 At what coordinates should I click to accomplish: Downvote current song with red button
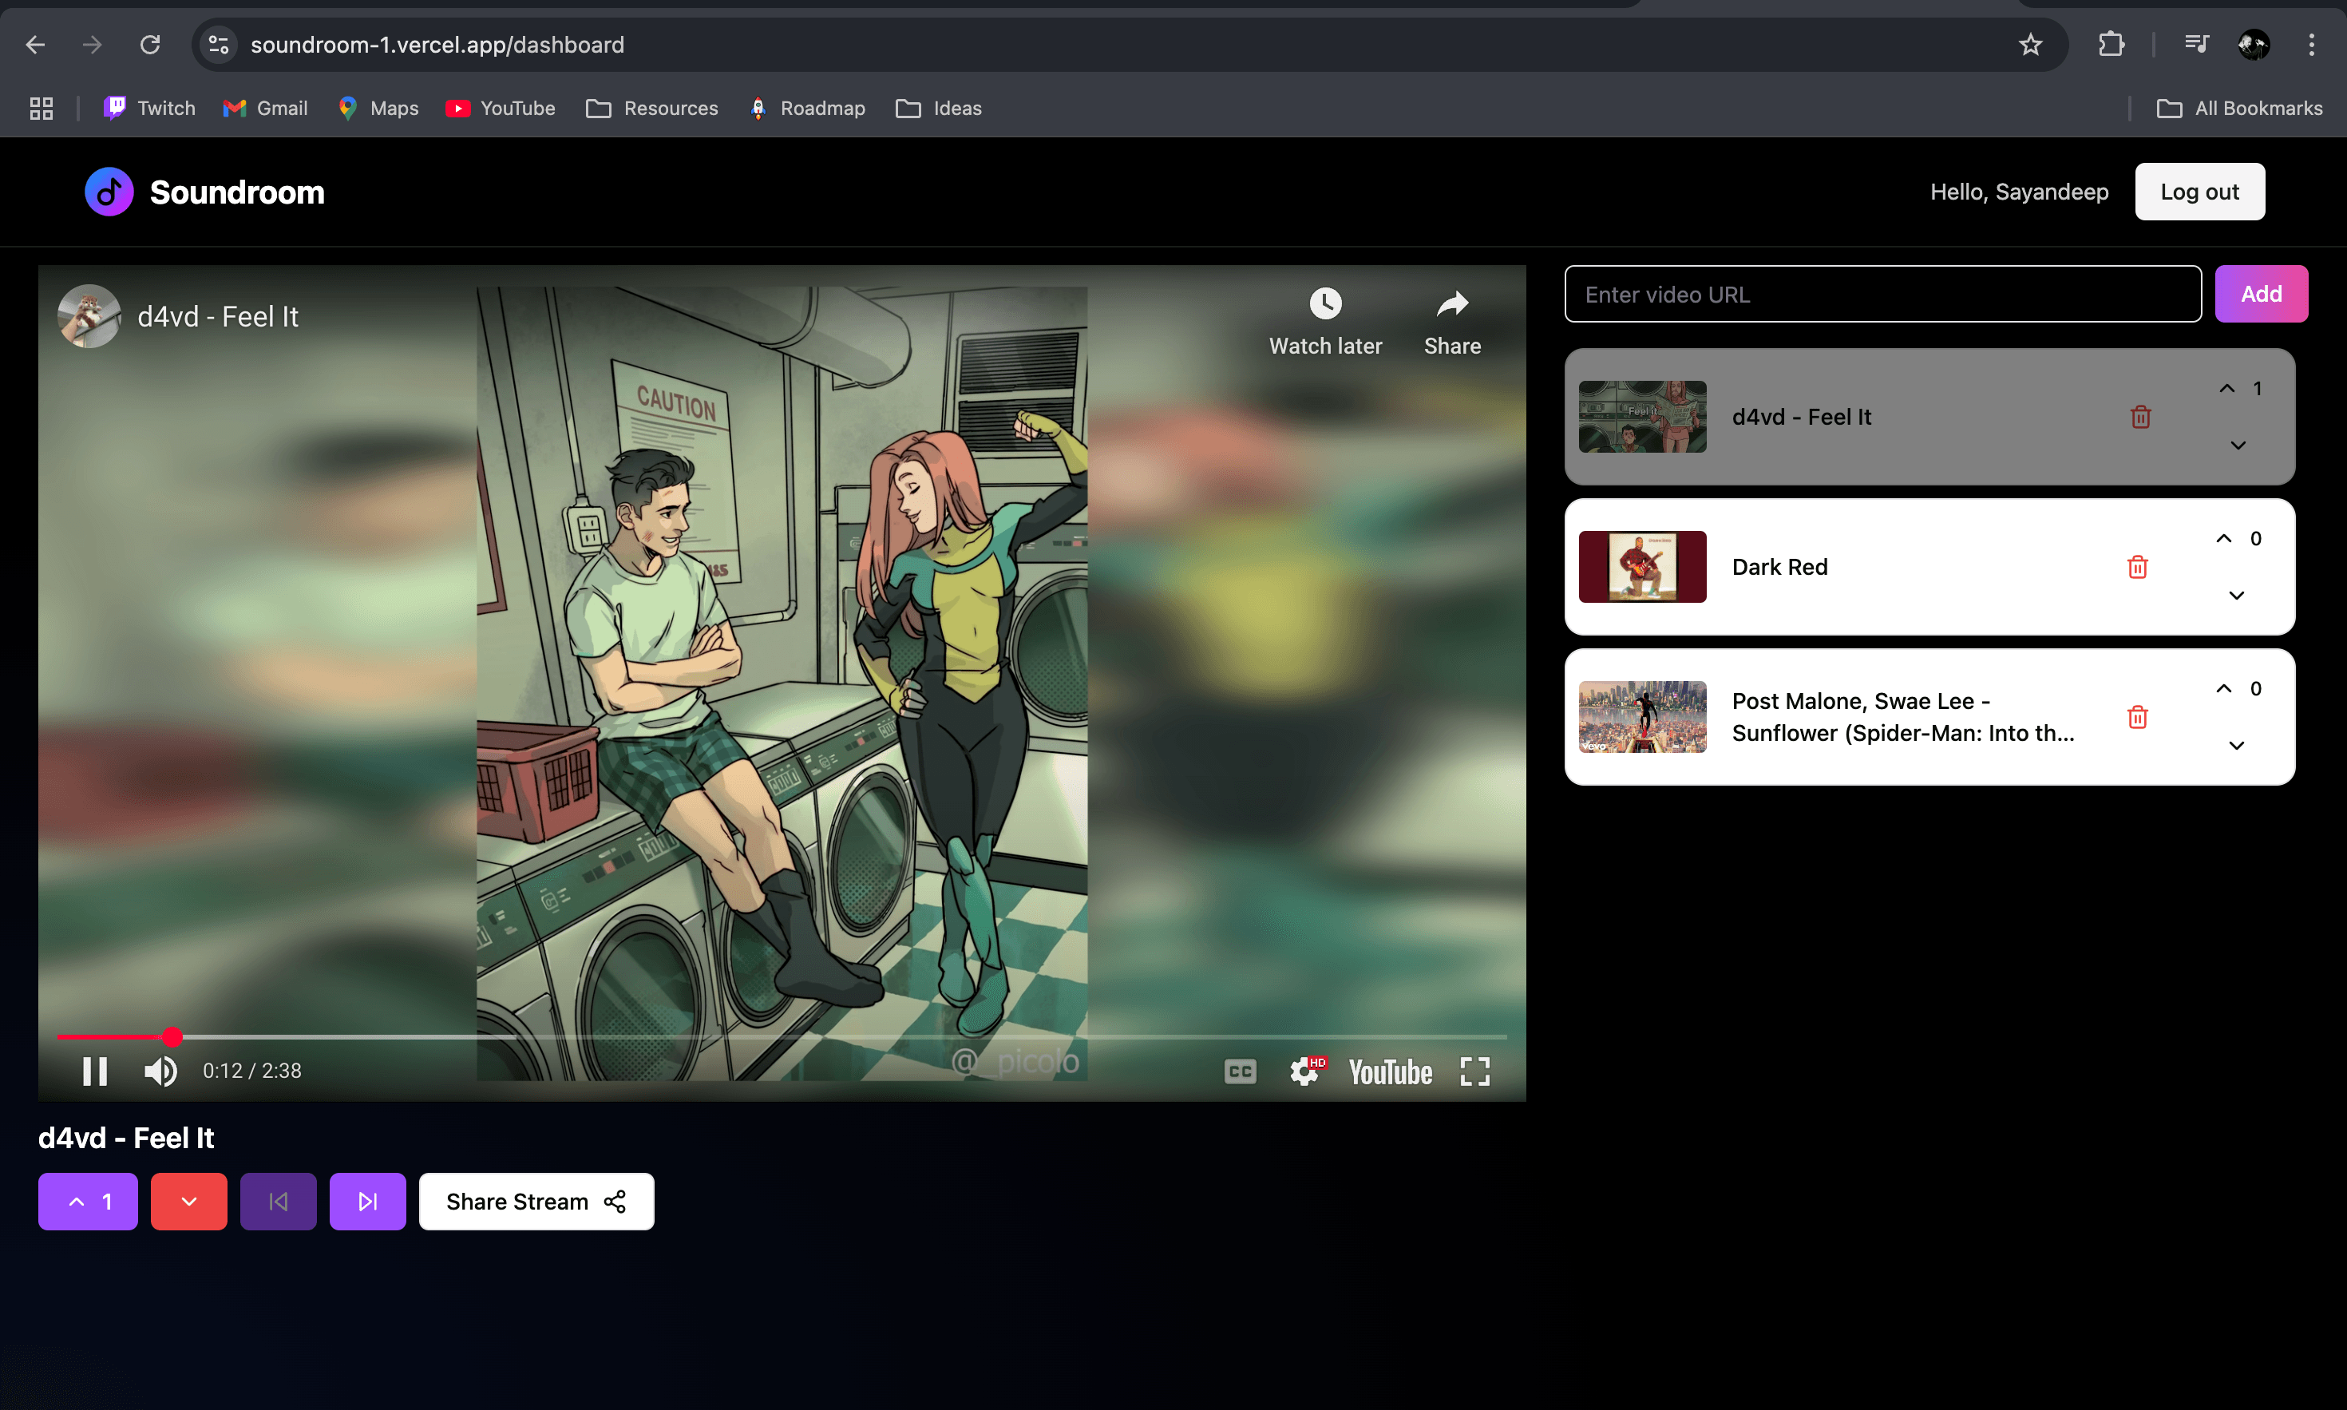tap(189, 1202)
